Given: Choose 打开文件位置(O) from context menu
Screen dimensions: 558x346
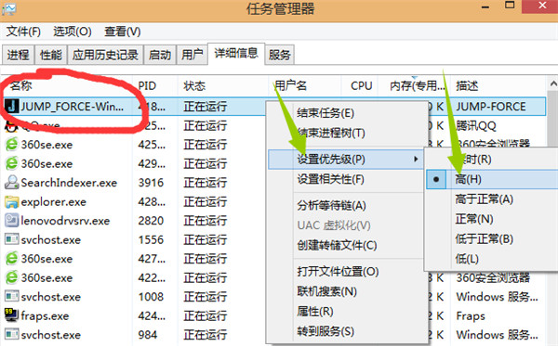Looking at the screenshot, I should click(x=338, y=272).
